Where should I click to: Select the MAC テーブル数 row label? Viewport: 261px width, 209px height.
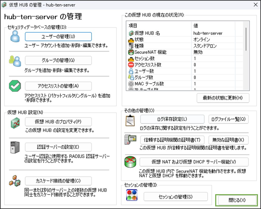click(x=149, y=84)
